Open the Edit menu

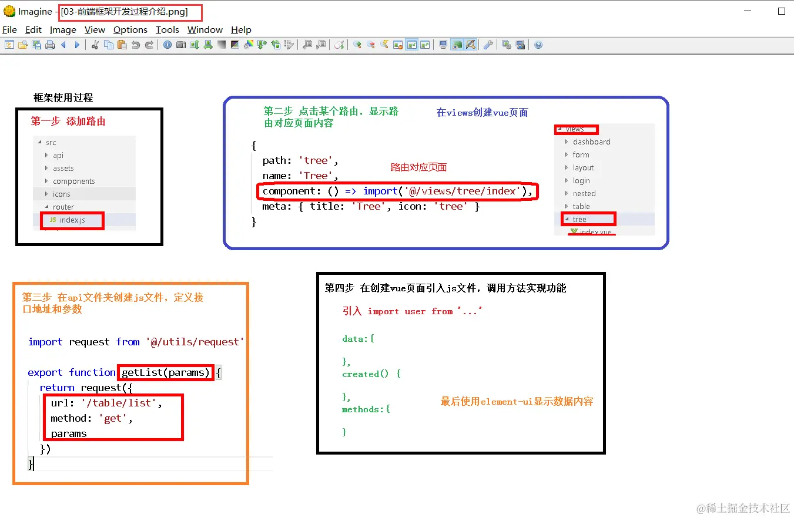pos(33,29)
